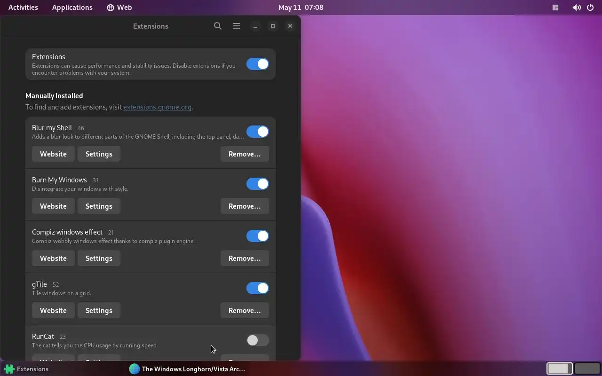Open Compiz windows effect Website
The height and width of the screenshot is (376, 602).
click(x=53, y=258)
